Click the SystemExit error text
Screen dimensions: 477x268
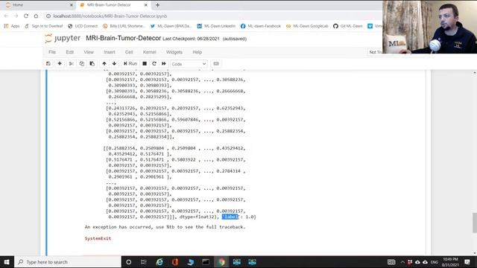pos(98,238)
